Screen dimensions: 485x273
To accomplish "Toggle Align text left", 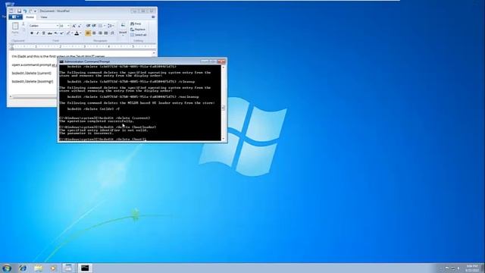I will (88, 33).
